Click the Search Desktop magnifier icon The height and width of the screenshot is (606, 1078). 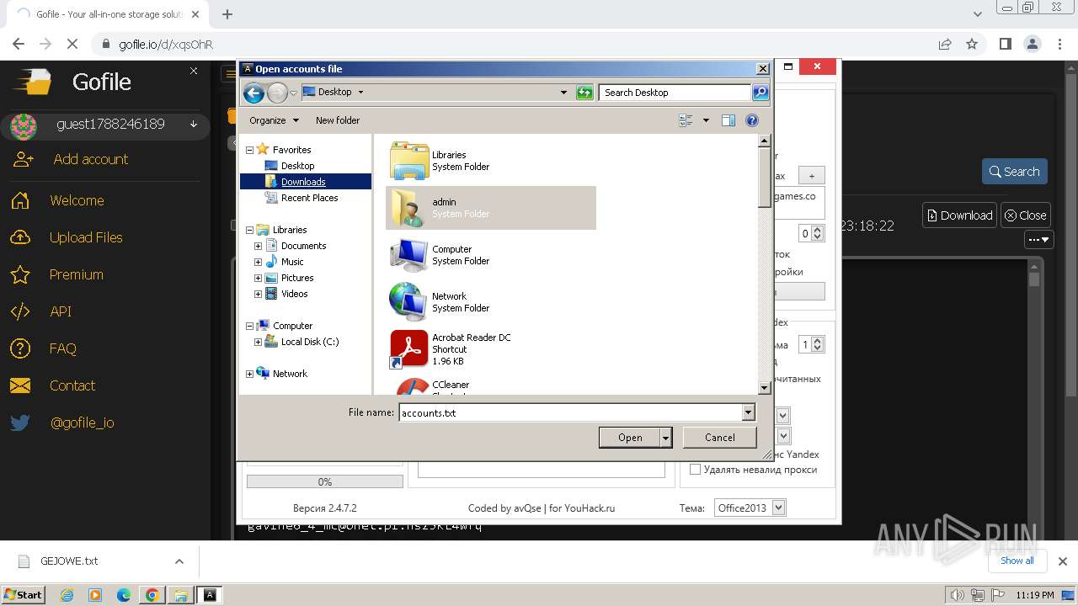[x=760, y=93]
